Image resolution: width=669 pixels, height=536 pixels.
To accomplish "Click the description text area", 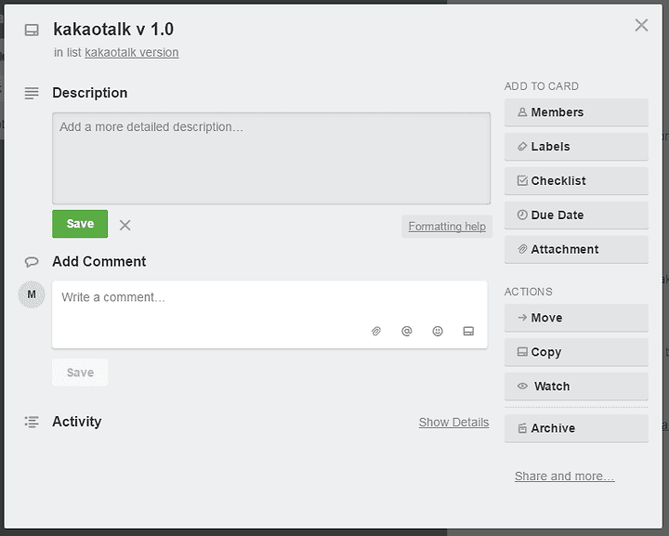I will point(271,159).
